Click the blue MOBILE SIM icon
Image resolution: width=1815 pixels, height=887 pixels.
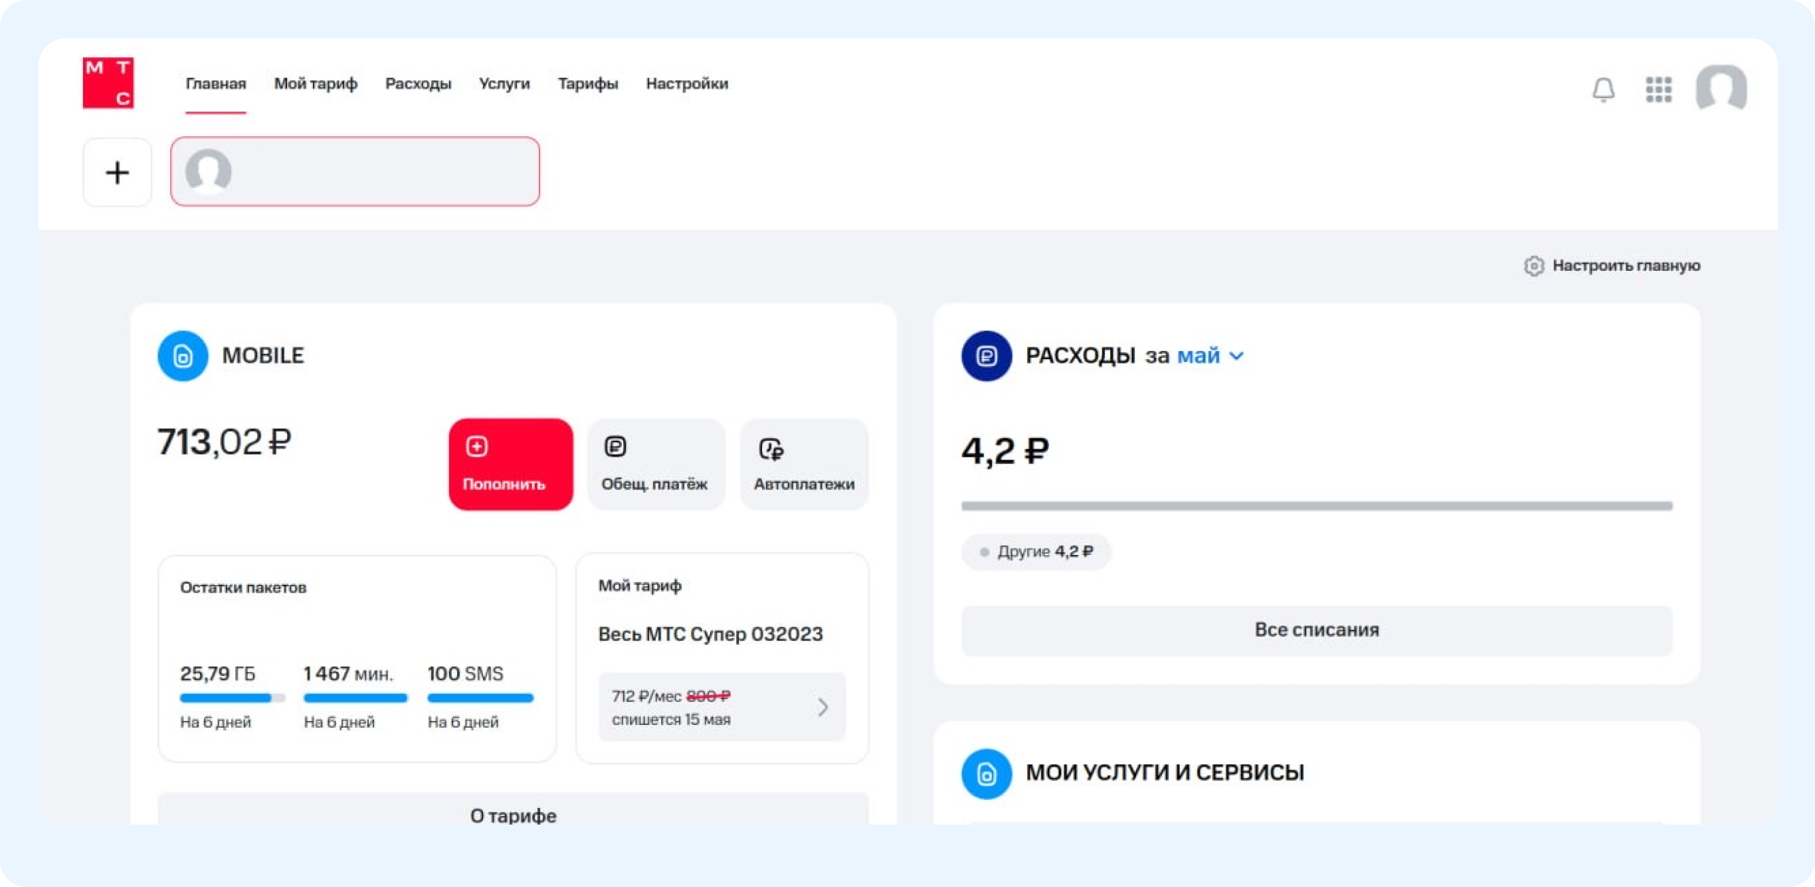(183, 355)
